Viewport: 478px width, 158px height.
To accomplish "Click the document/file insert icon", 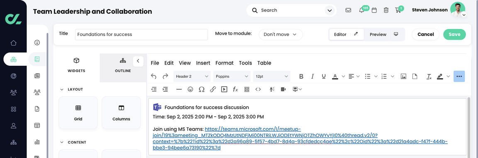I will [x=415, y=76].
